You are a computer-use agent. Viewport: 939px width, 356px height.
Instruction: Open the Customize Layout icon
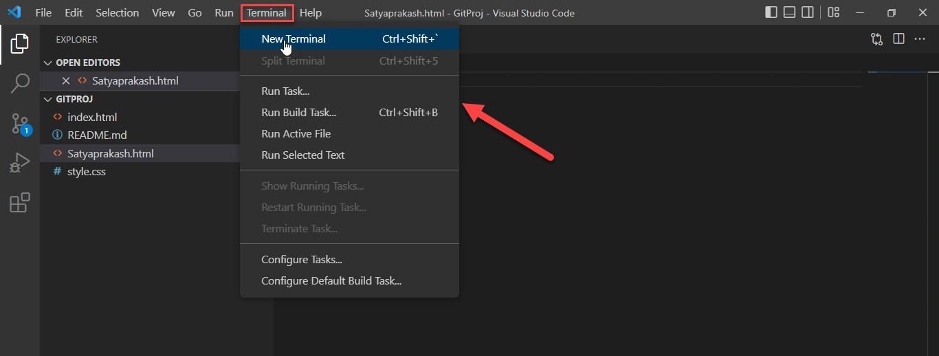coord(833,12)
